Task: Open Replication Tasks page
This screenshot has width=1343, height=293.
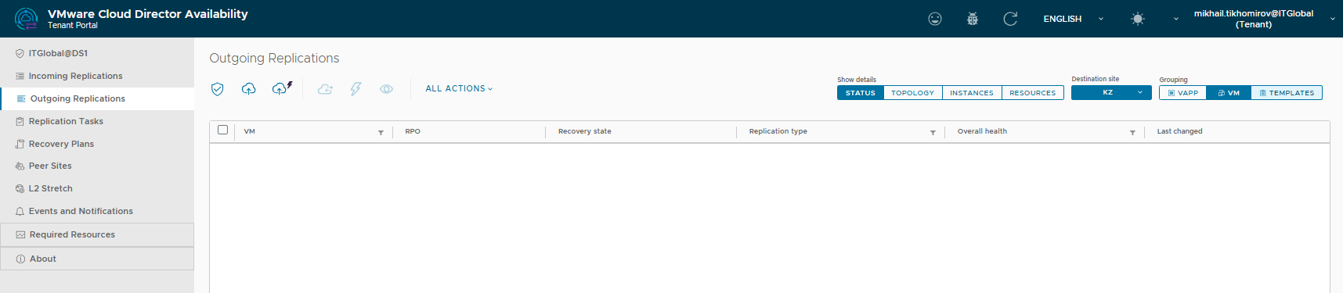Action: point(97,121)
